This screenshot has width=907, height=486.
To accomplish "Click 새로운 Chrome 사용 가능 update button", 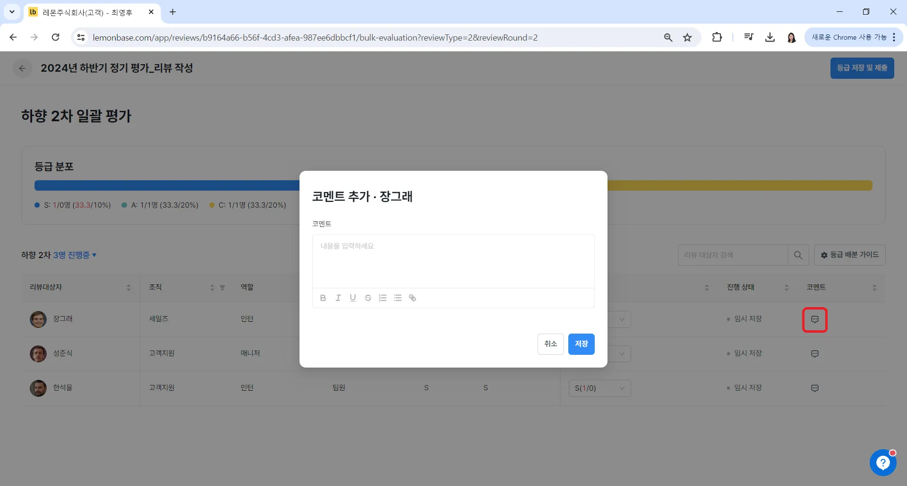I will 853,37.
